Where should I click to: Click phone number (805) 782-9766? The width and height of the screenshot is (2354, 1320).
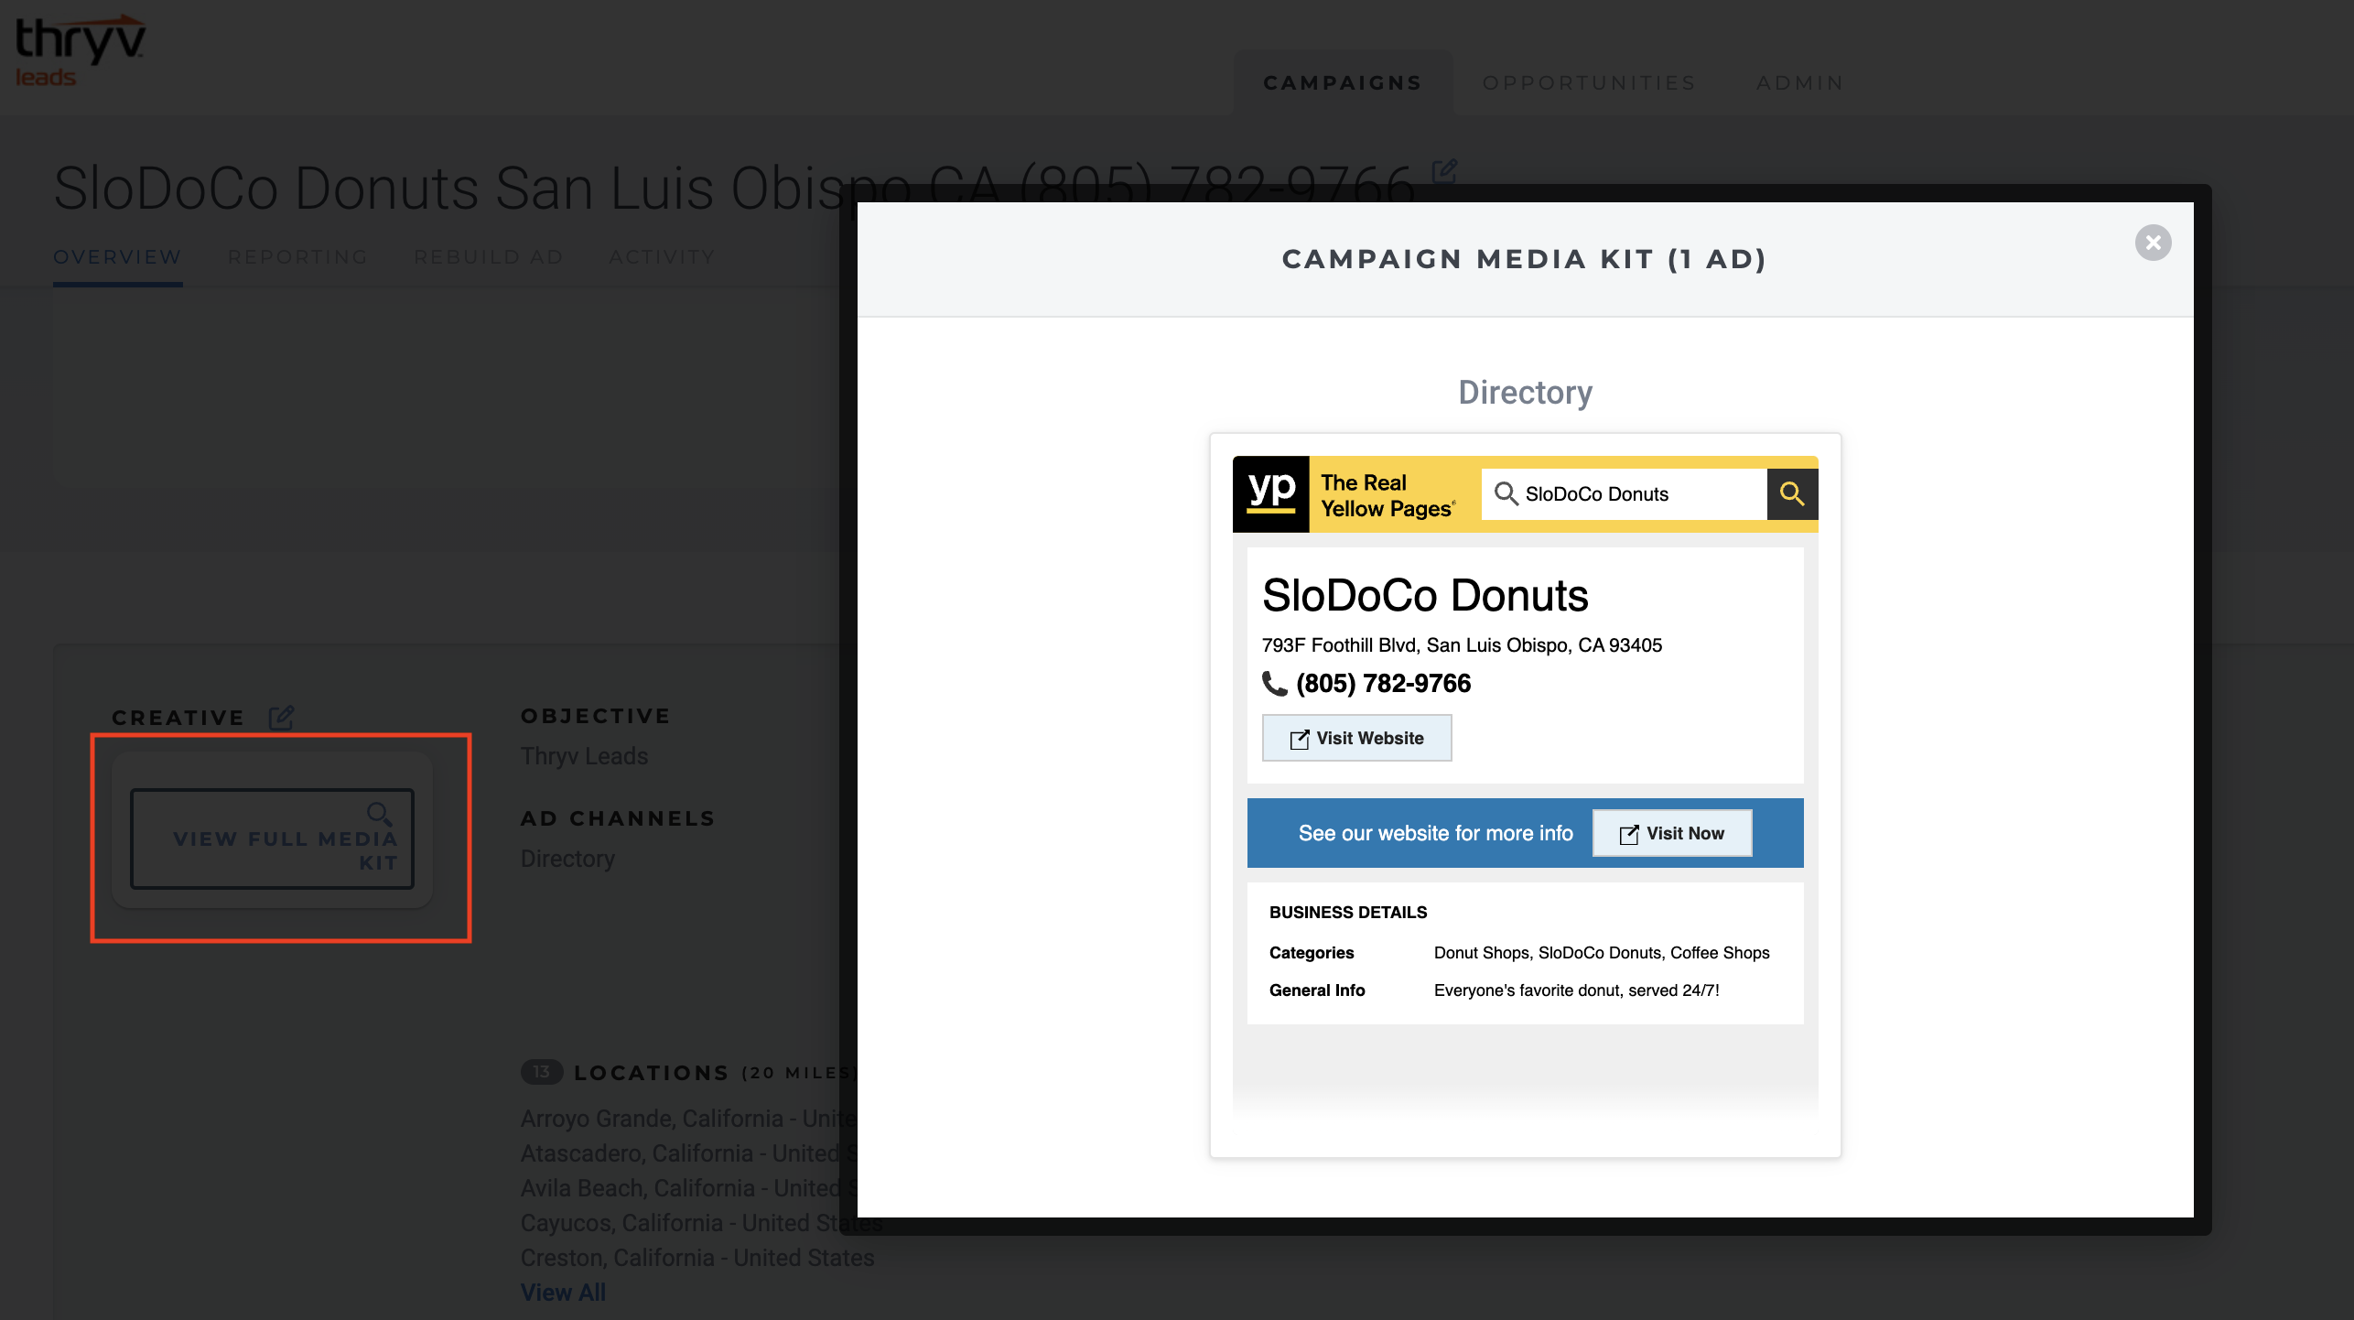(1383, 683)
